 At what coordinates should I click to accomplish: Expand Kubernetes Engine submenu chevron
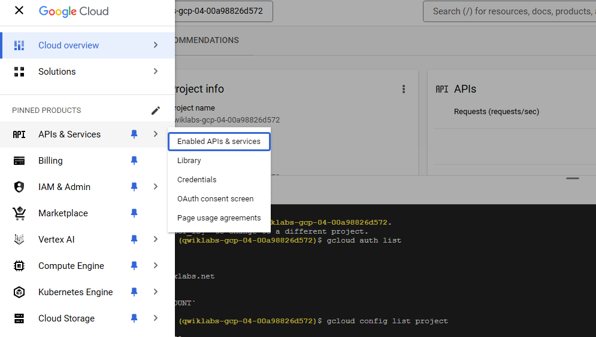[156, 292]
